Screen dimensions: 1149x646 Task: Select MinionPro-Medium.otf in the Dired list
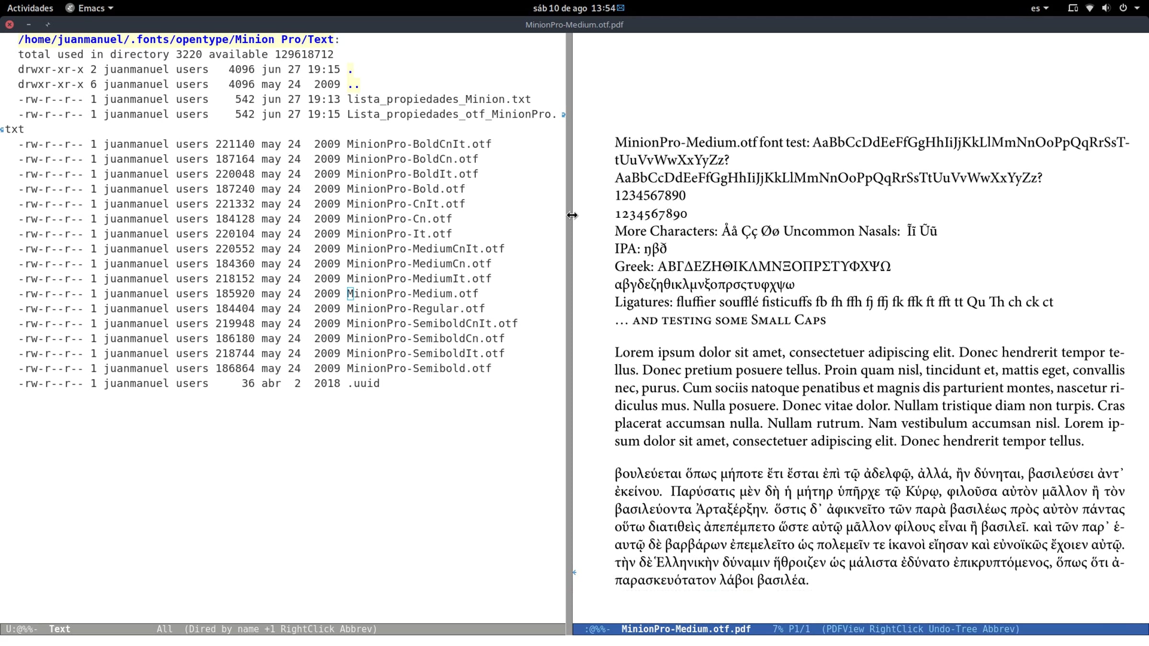tap(413, 294)
